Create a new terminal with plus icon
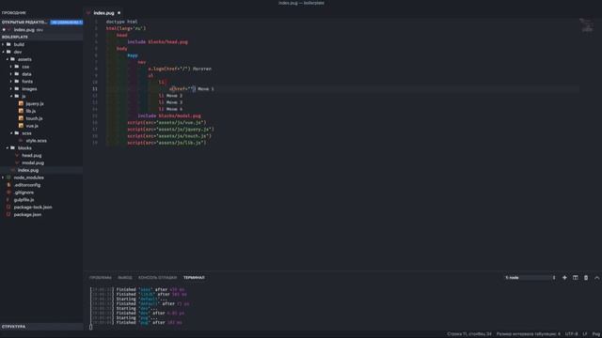This screenshot has width=602, height=338. [564, 278]
